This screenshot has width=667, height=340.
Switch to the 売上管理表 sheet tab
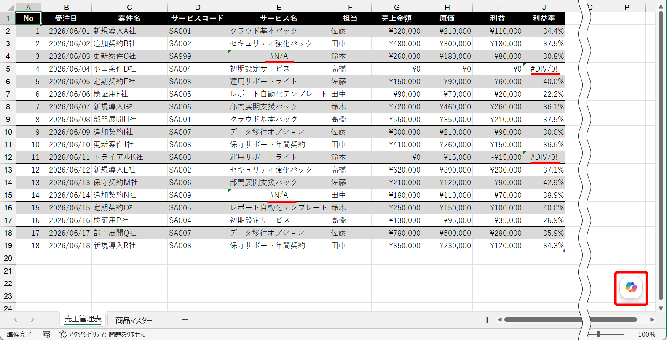click(x=83, y=319)
